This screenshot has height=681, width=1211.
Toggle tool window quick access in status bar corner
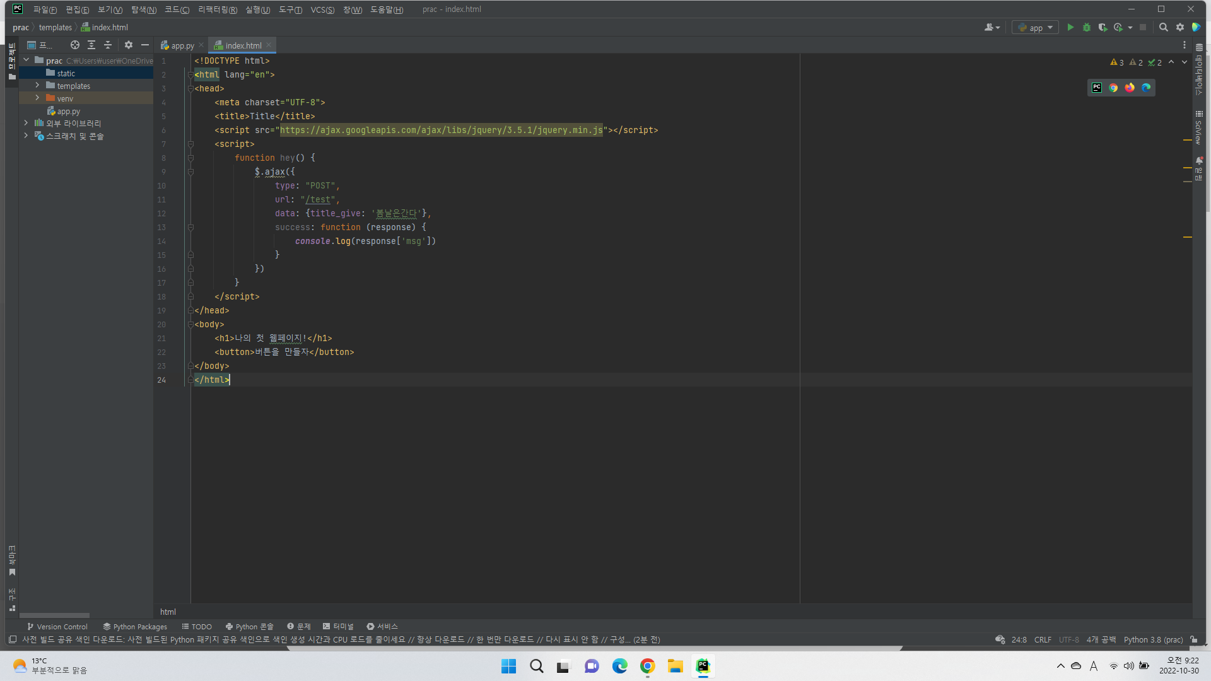(13, 639)
